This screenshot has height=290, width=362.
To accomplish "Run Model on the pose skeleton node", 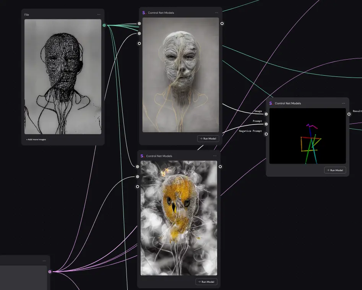I will 335,170.
